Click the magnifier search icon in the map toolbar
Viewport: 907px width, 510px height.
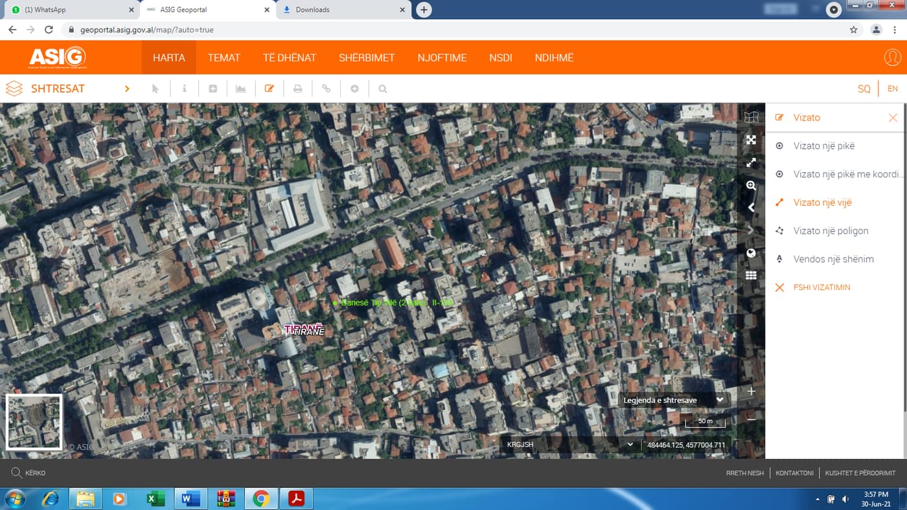[x=383, y=89]
